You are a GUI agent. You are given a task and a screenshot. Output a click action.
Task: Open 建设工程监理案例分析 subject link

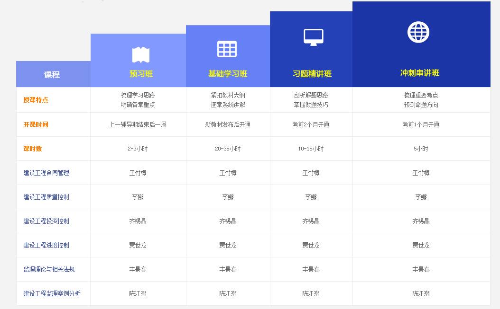52,294
